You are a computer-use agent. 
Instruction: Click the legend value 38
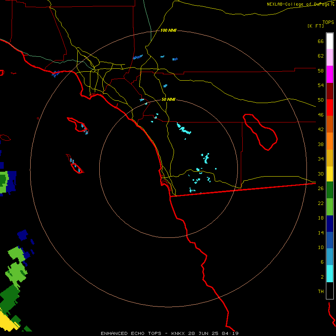tap(321, 144)
